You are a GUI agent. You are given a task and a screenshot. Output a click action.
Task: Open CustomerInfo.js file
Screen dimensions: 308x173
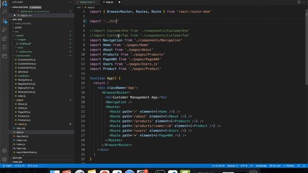point(26,60)
